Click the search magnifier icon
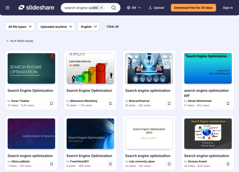239x172 pixels. (114, 8)
